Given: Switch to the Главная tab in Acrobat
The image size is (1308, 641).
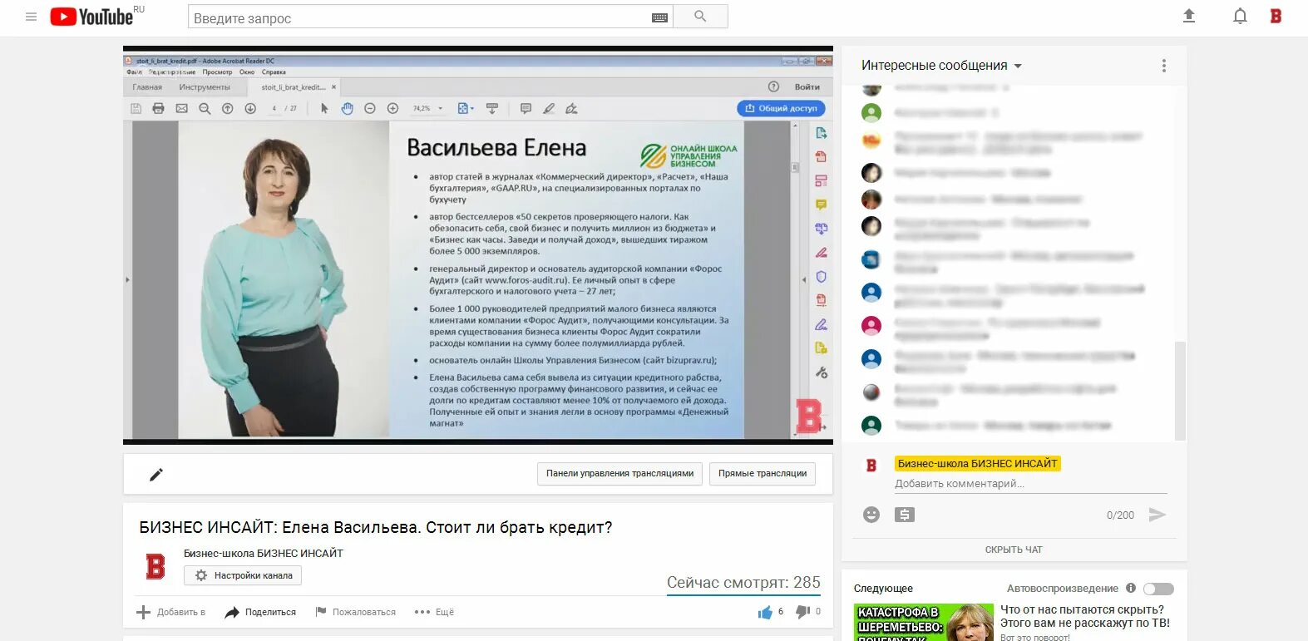Looking at the screenshot, I should (147, 87).
